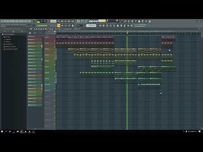
Task: Click the active FL Studio taskbar icon
Action: [x=22, y=131]
